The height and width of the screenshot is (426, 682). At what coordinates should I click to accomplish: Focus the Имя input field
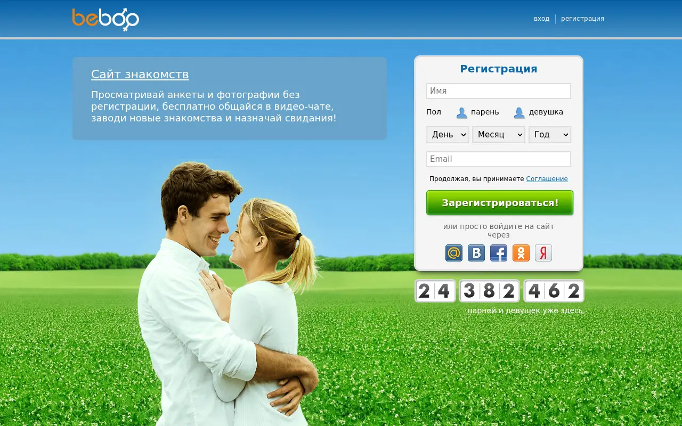[x=499, y=91]
